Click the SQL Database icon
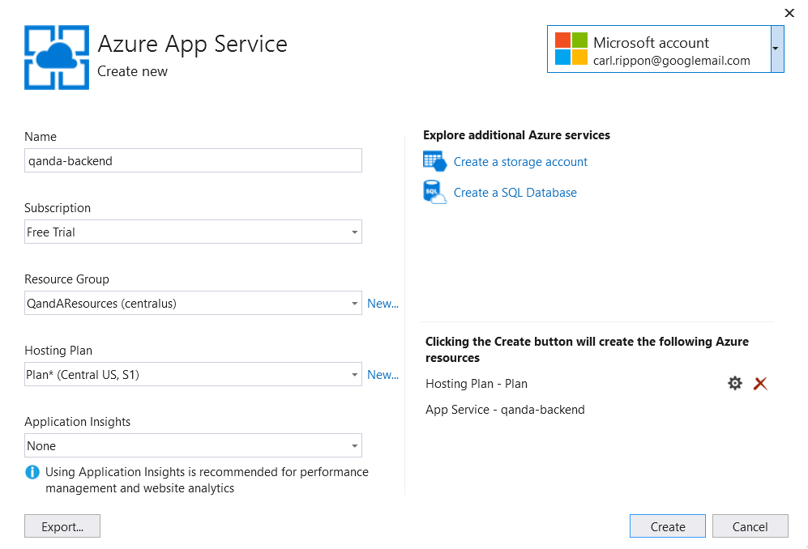This screenshot has height=549, width=808. (434, 193)
